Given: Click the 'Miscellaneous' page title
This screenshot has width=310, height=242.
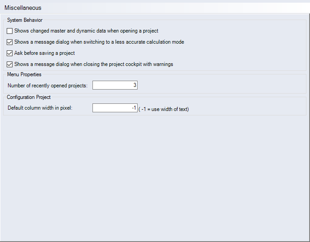Looking at the screenshot, I should point(23,8).
